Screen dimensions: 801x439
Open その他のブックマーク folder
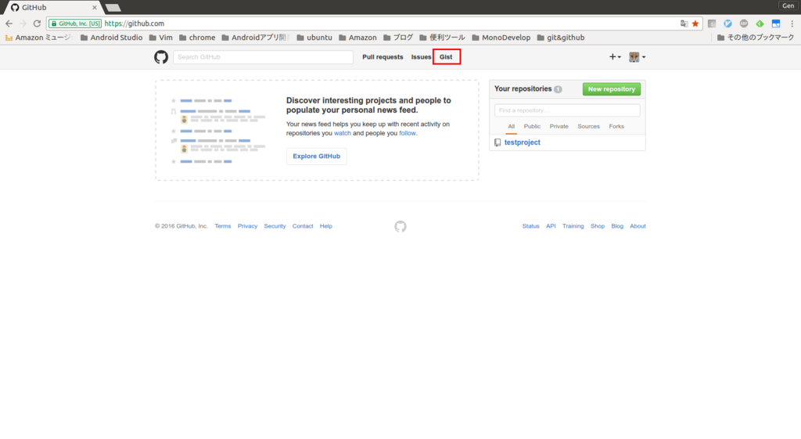click(x=756, y=38)
